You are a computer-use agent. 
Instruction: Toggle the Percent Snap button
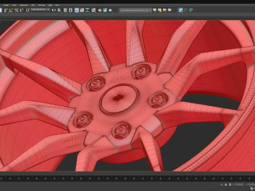pyautogui.click(x=16, y=10)
